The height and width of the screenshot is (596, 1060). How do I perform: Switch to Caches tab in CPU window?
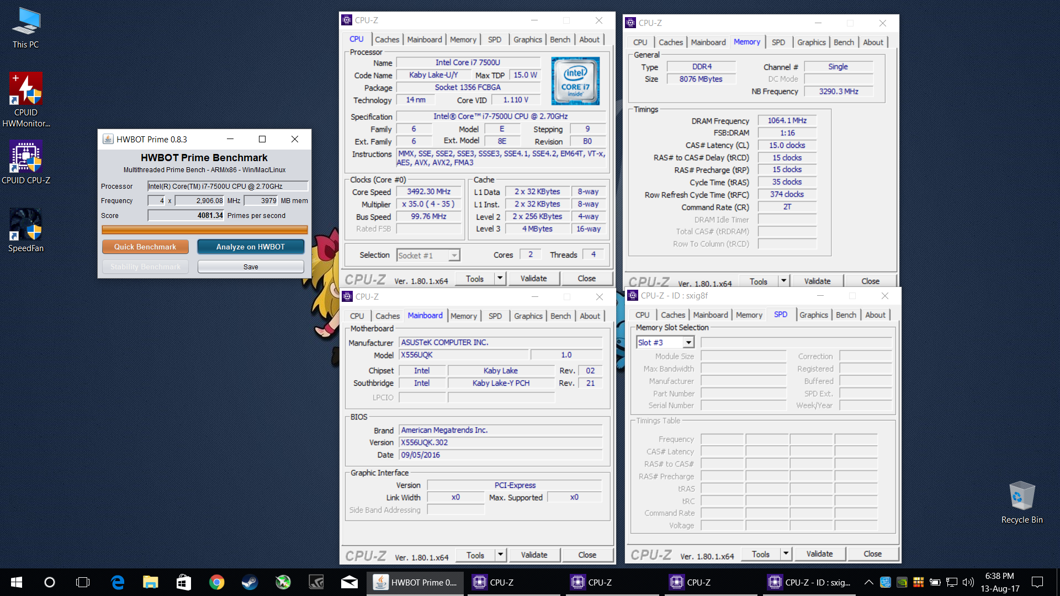(387, 40)
